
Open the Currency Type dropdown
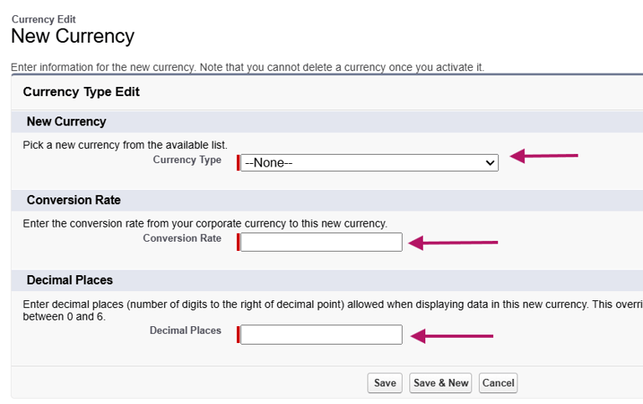click(x=368, y=163)
